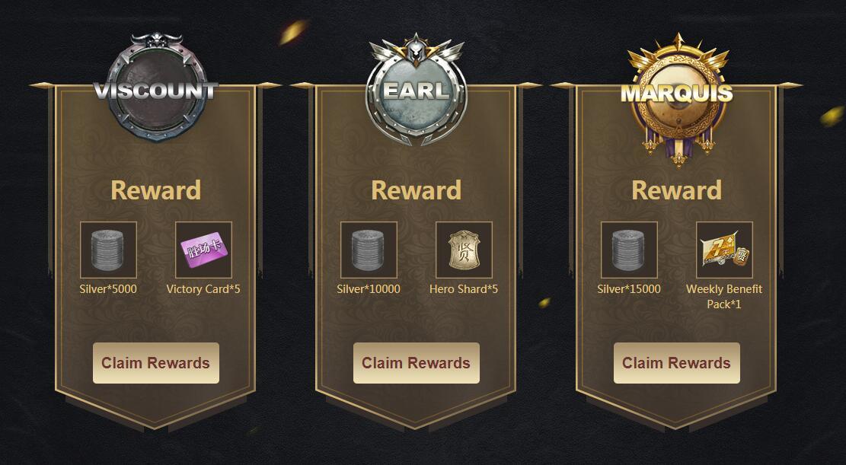Select the Silver*10000 coin stack icon
The image size is (846, 465).
click(369, 250)
